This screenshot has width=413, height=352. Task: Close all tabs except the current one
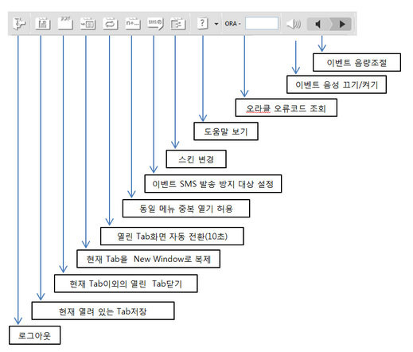coord(65,23)
